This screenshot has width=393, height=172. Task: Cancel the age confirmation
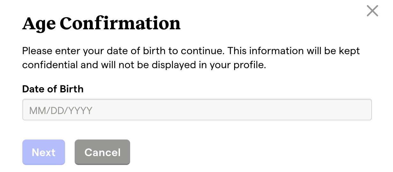tap(102, 152)
